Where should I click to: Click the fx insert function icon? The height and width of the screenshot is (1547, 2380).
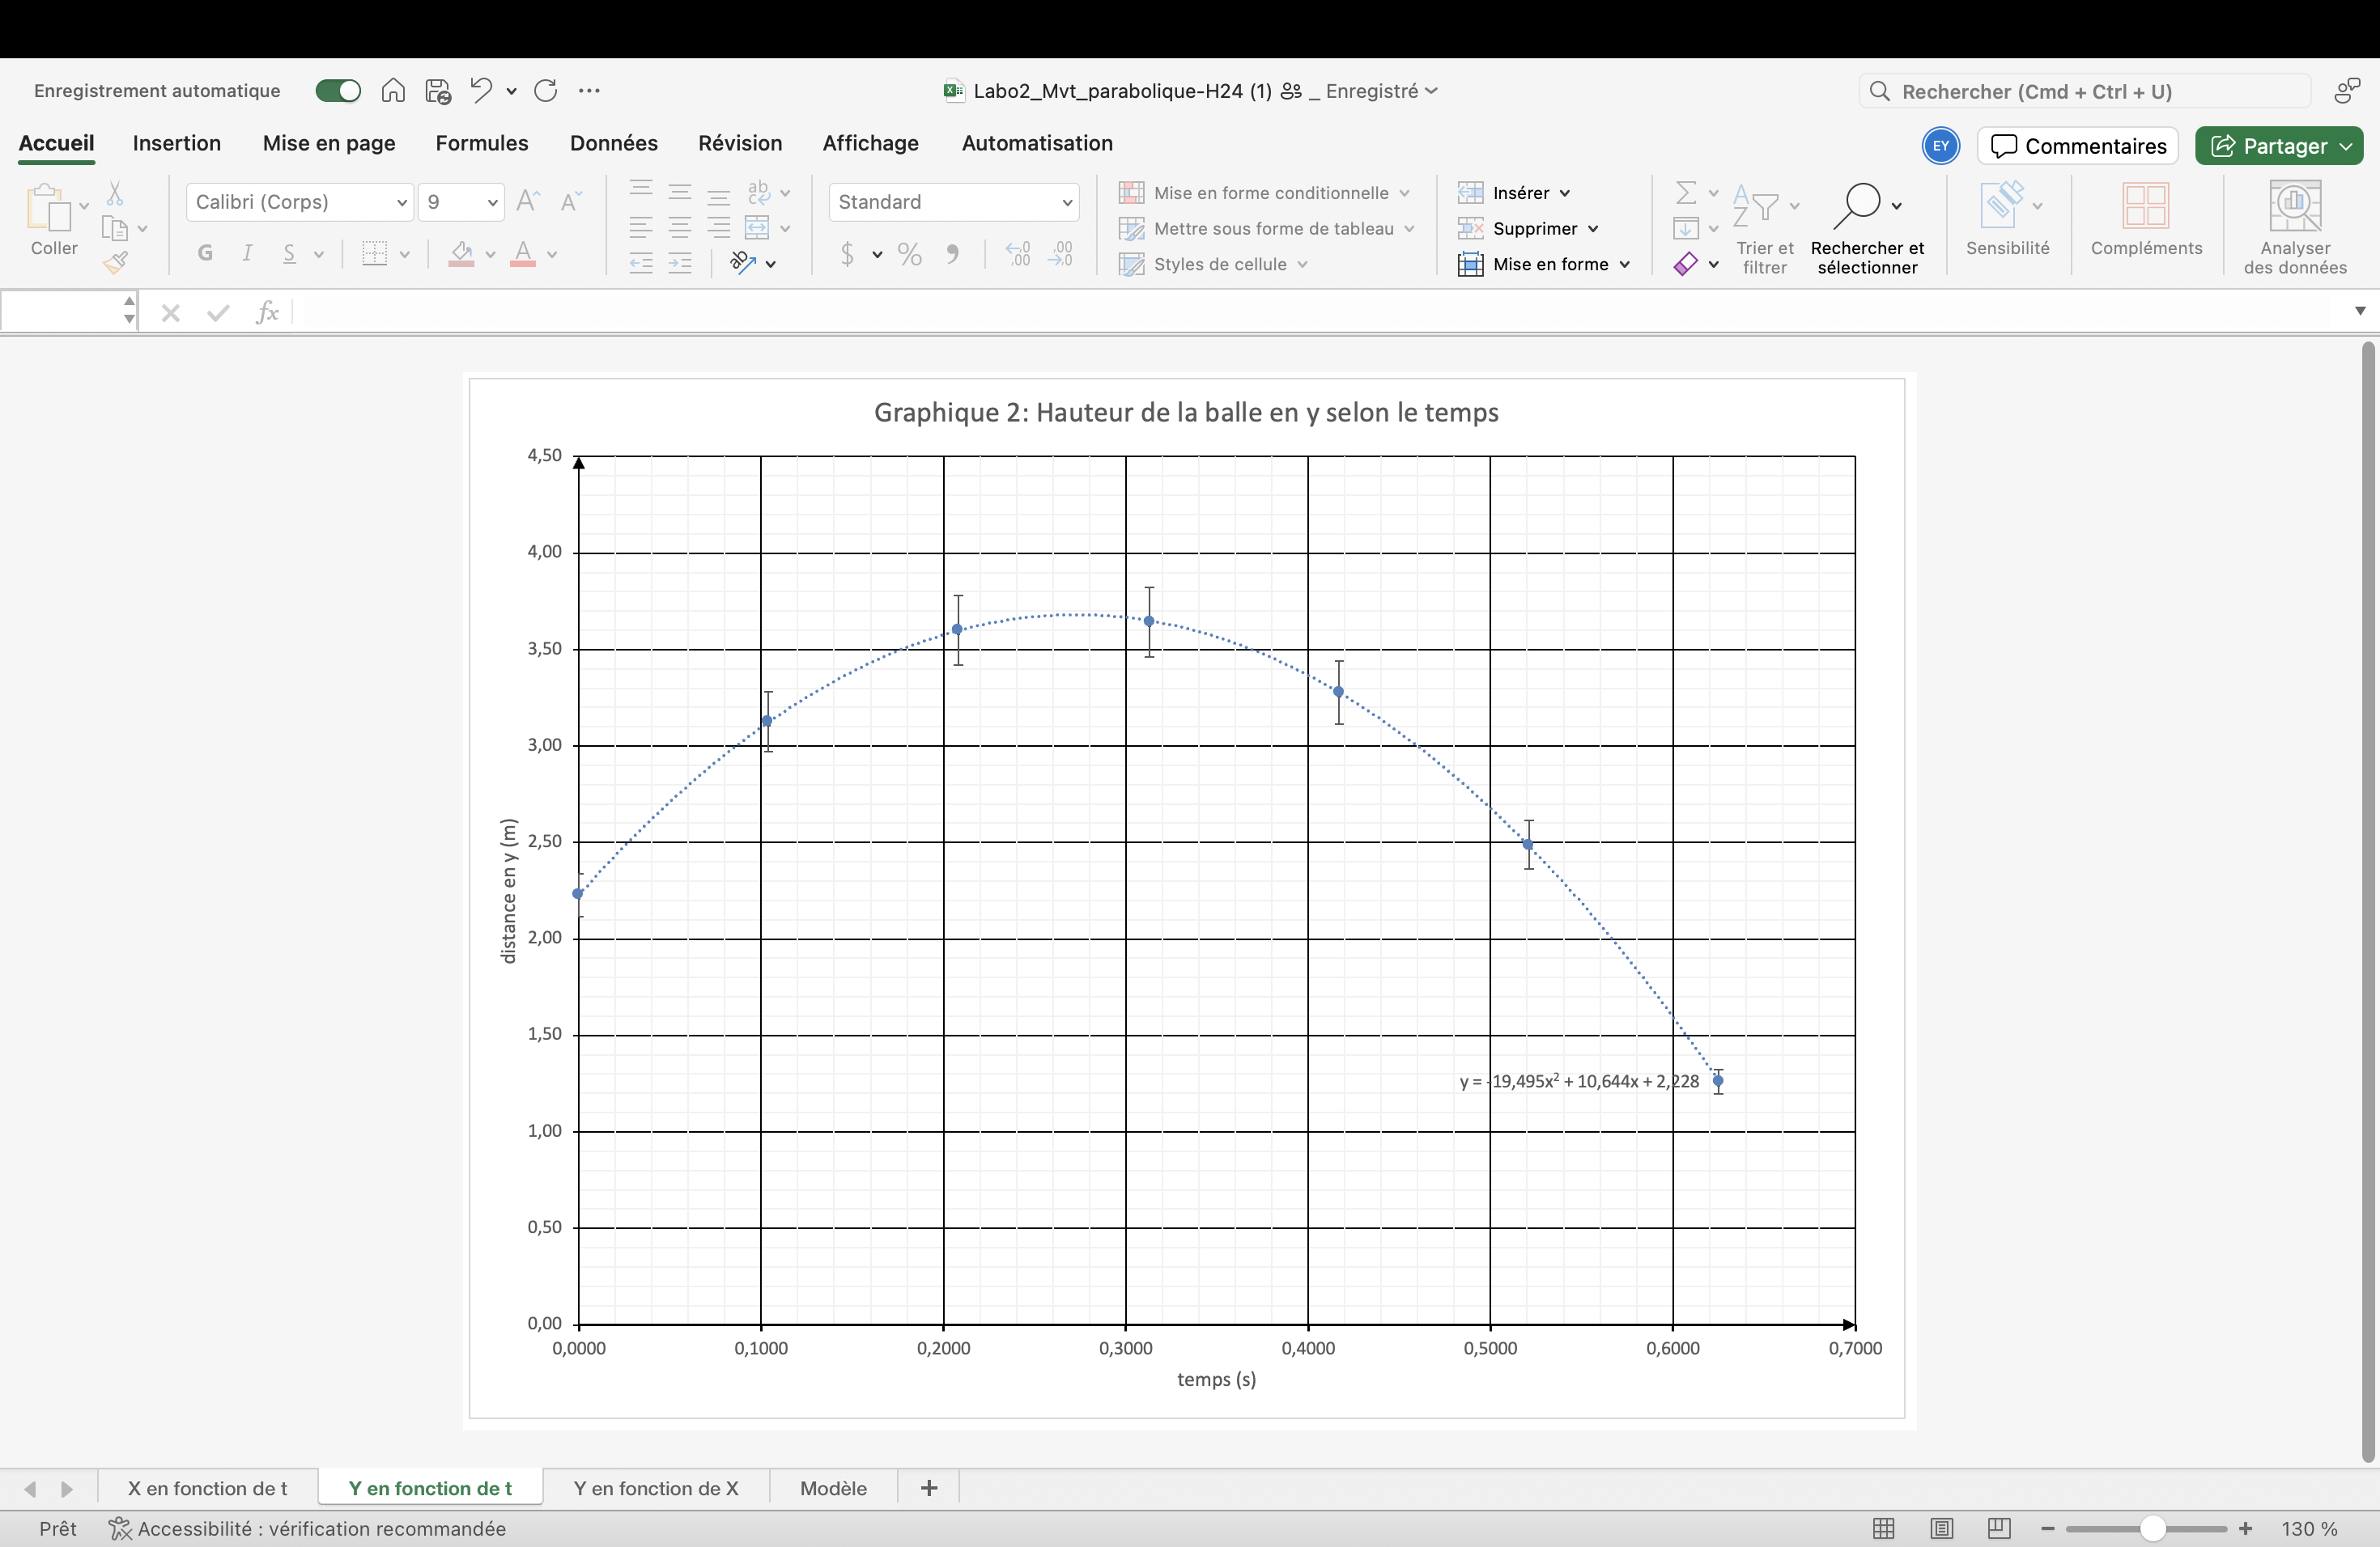click(267, 313)
